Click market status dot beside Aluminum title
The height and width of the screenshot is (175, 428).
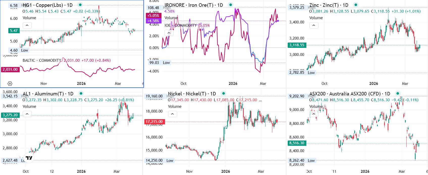coord(81,93)
